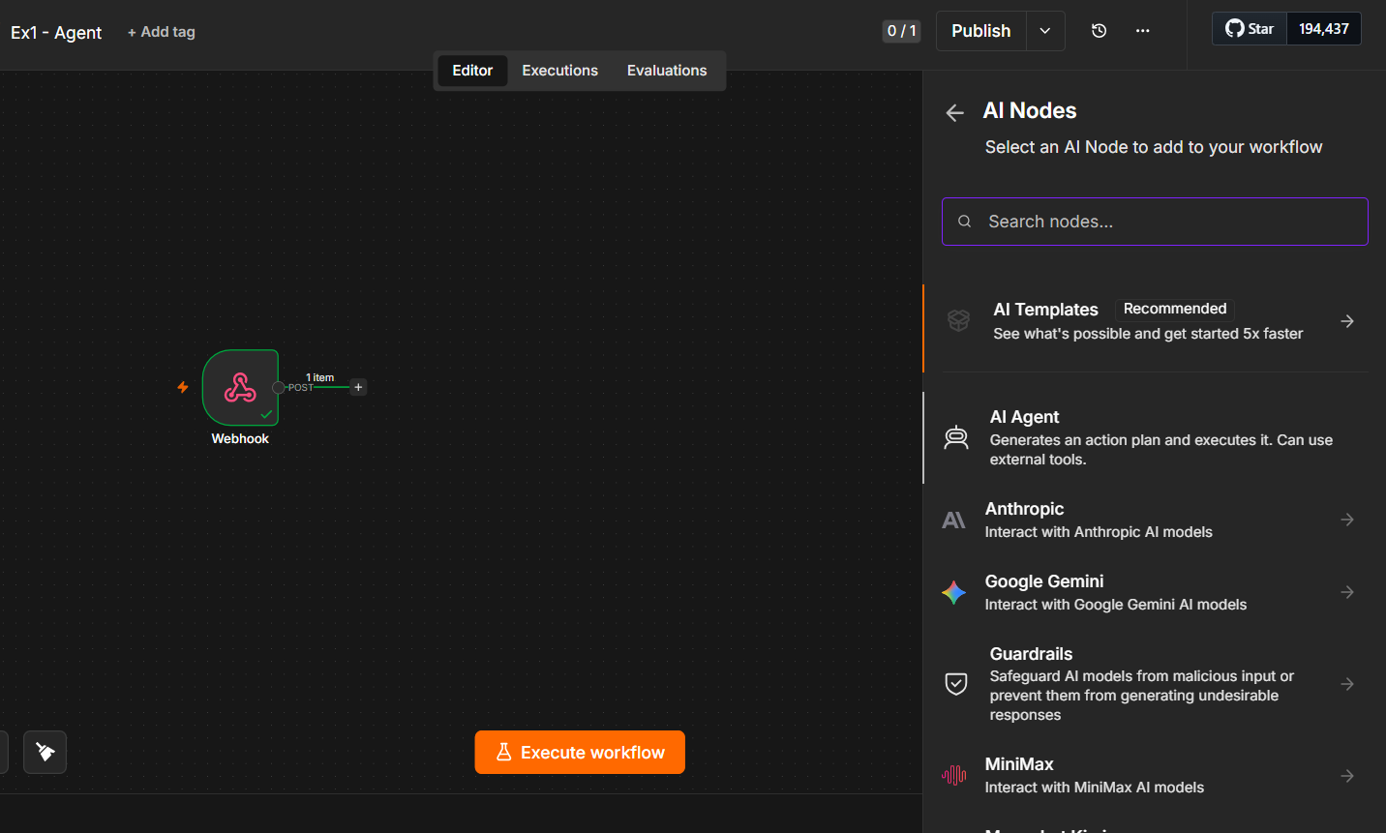This screenshot has width=1386, height=833.
Task: Click the Anthropic logo icon
Action: point(953,521)
